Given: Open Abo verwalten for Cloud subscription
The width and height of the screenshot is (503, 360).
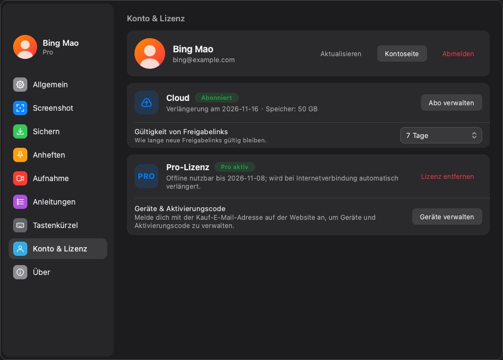Looking at the screenshot, I should point(452,103).
